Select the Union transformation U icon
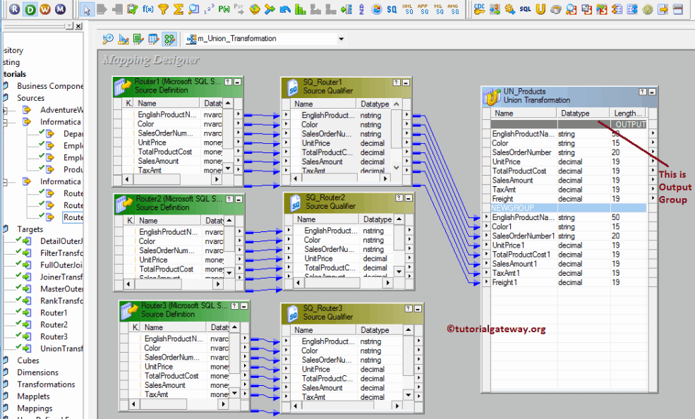695x419 pixels. tap(540, 10)
